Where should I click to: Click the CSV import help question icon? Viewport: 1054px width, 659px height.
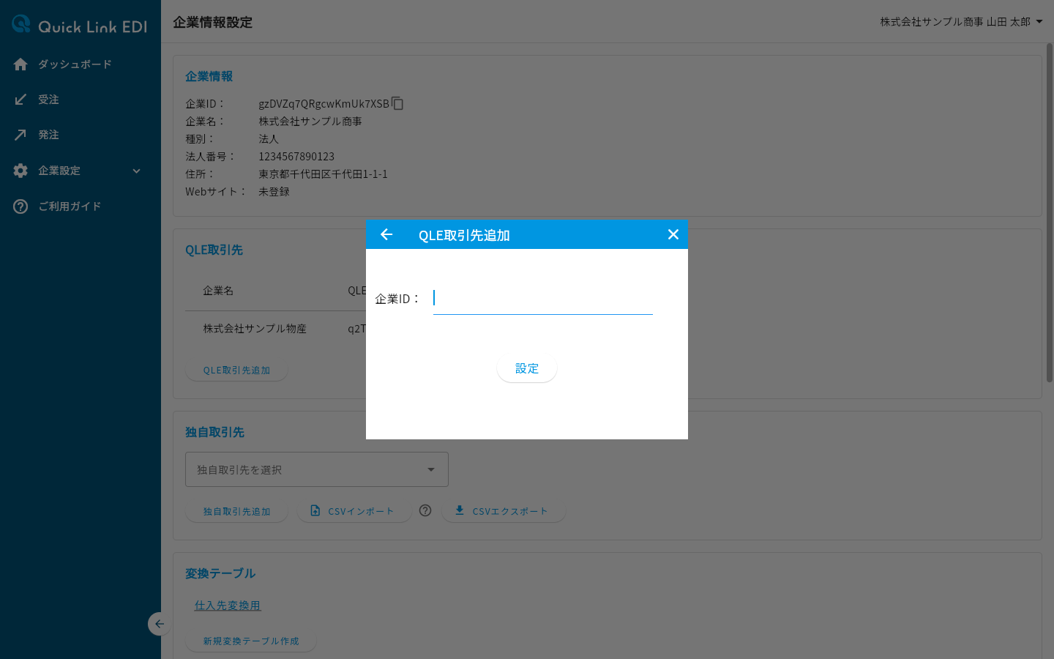pos(425,510)
